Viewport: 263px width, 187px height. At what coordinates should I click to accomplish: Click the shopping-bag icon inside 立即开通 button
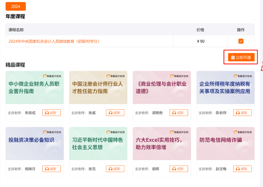233,57
